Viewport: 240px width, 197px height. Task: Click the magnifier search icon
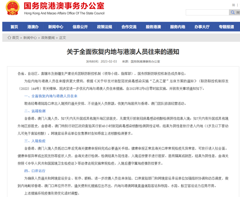tap(233, 12)
